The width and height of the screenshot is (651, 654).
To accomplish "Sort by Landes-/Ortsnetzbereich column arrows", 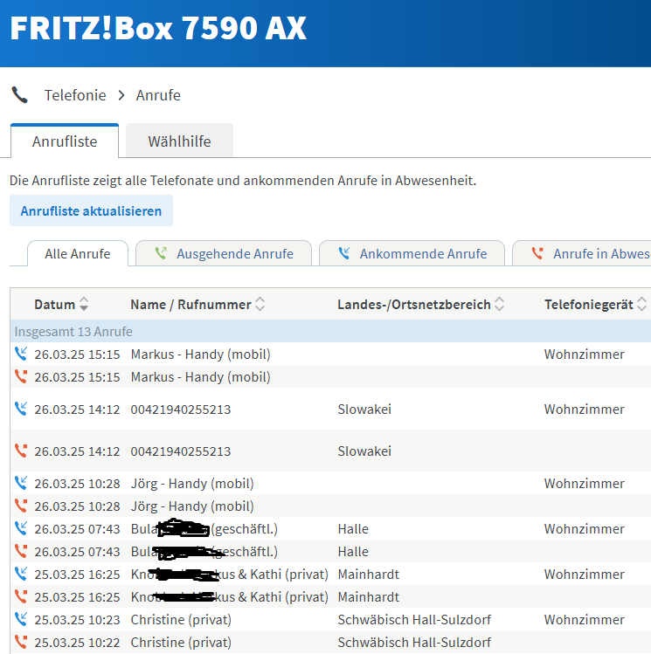I will point(499,304).
